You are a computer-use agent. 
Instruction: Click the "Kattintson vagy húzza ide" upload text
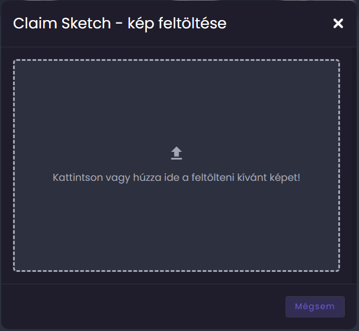[x=177, y=177]
